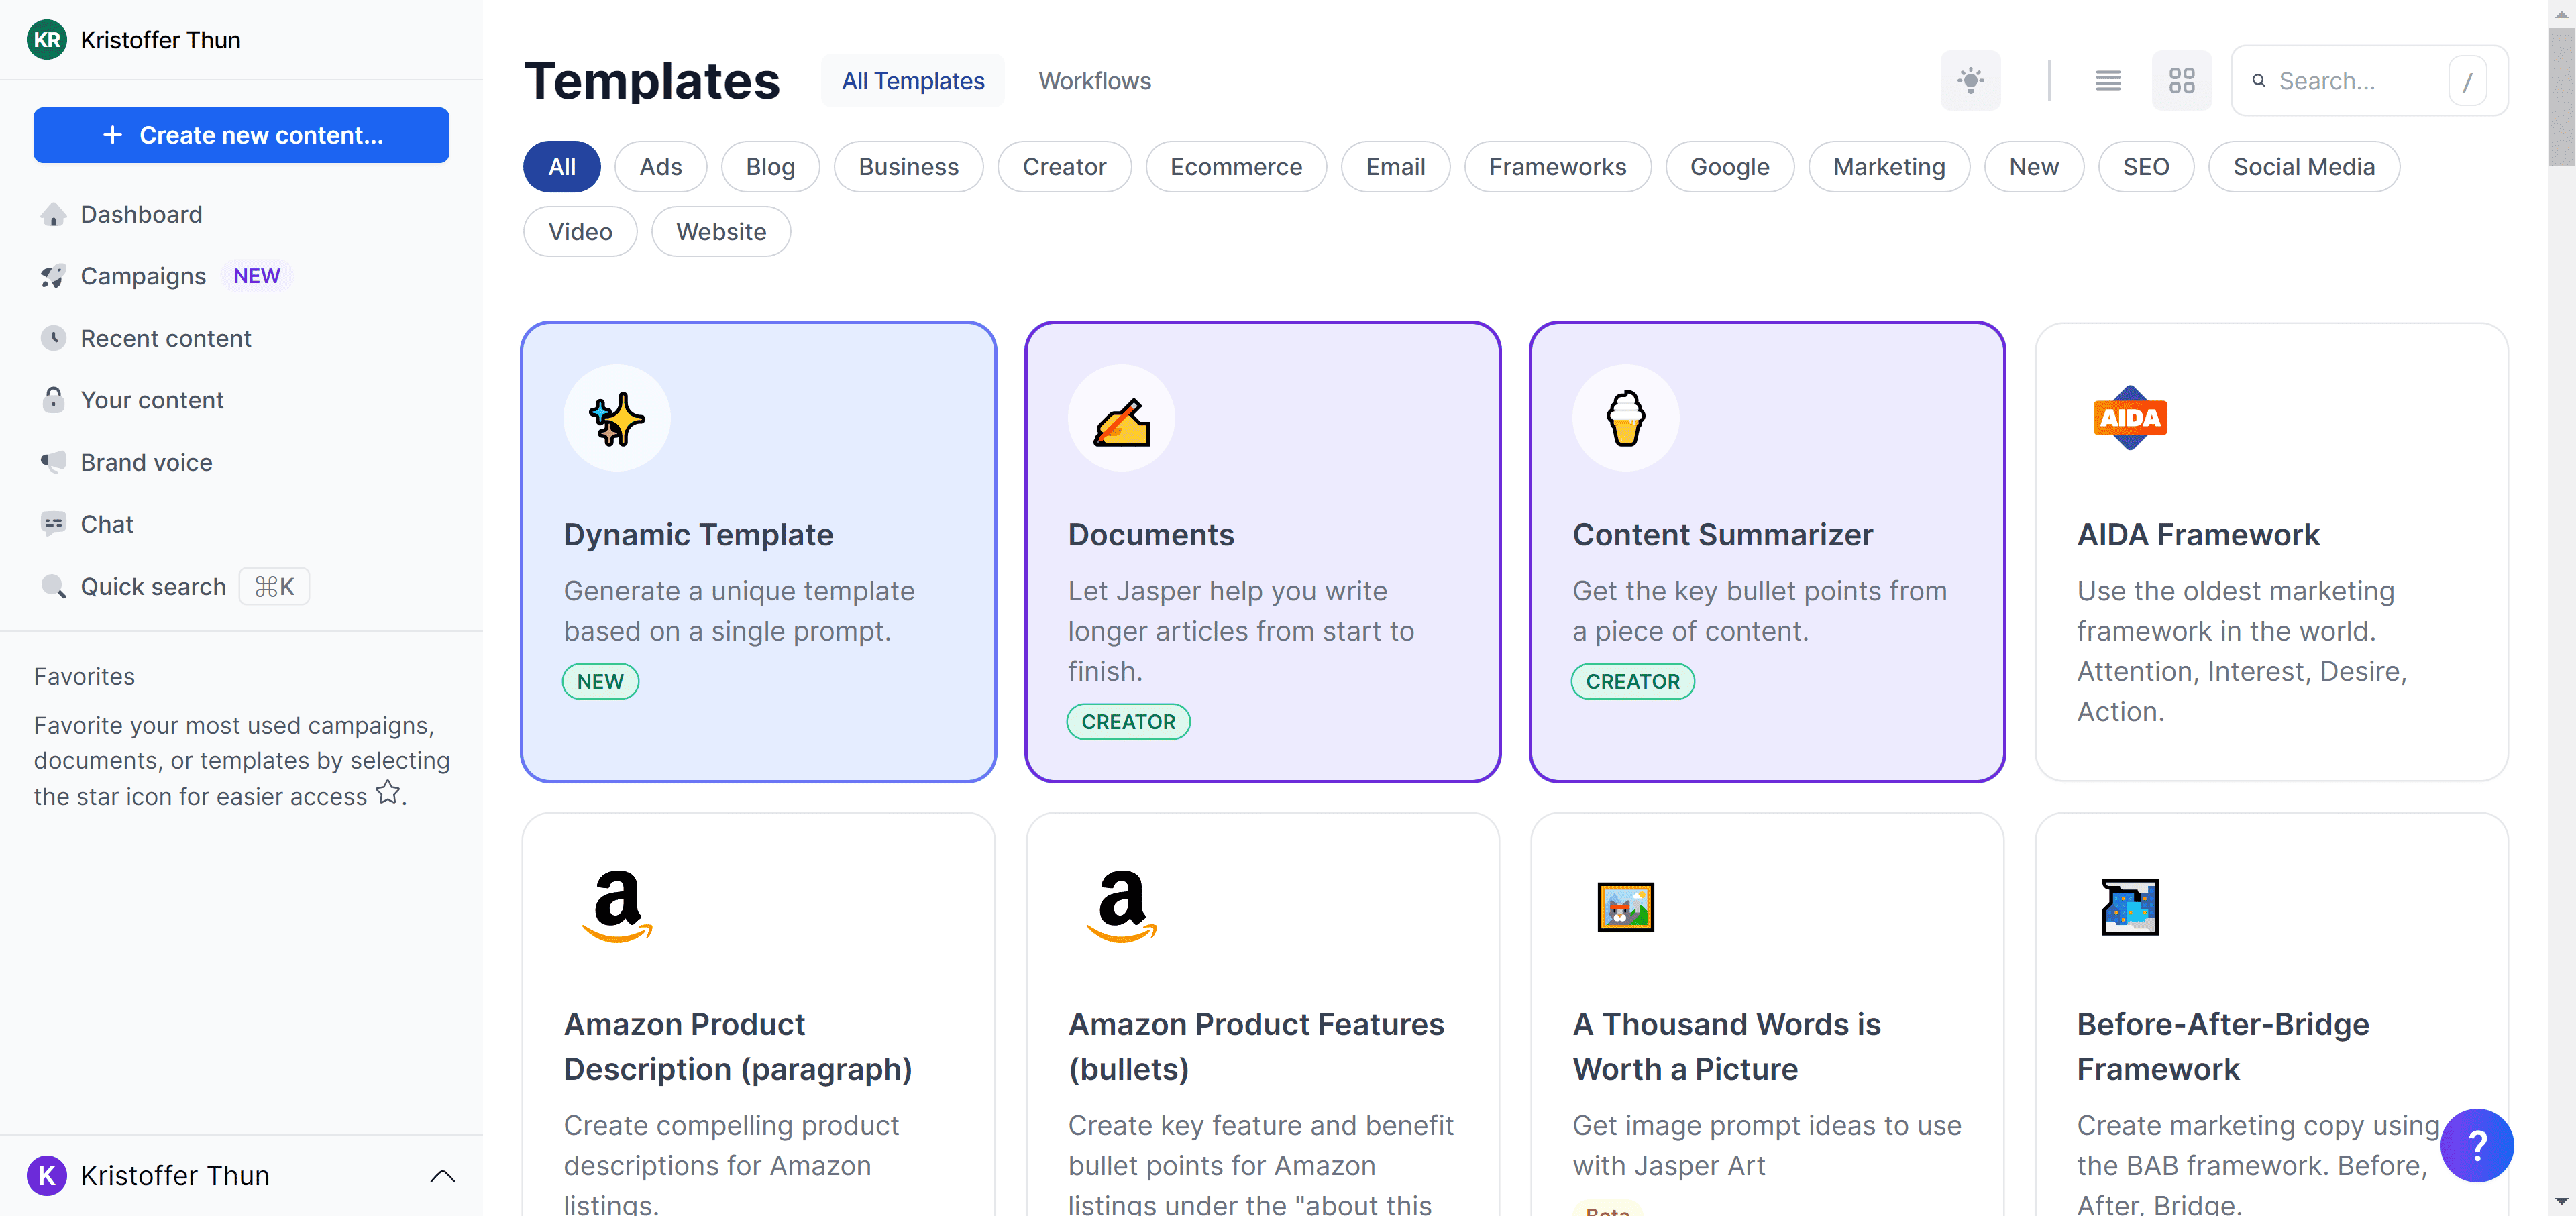The height and width of the screenshot is (1216, 2576).
Task: Filter templates by Ads
Action: point(660,167)
